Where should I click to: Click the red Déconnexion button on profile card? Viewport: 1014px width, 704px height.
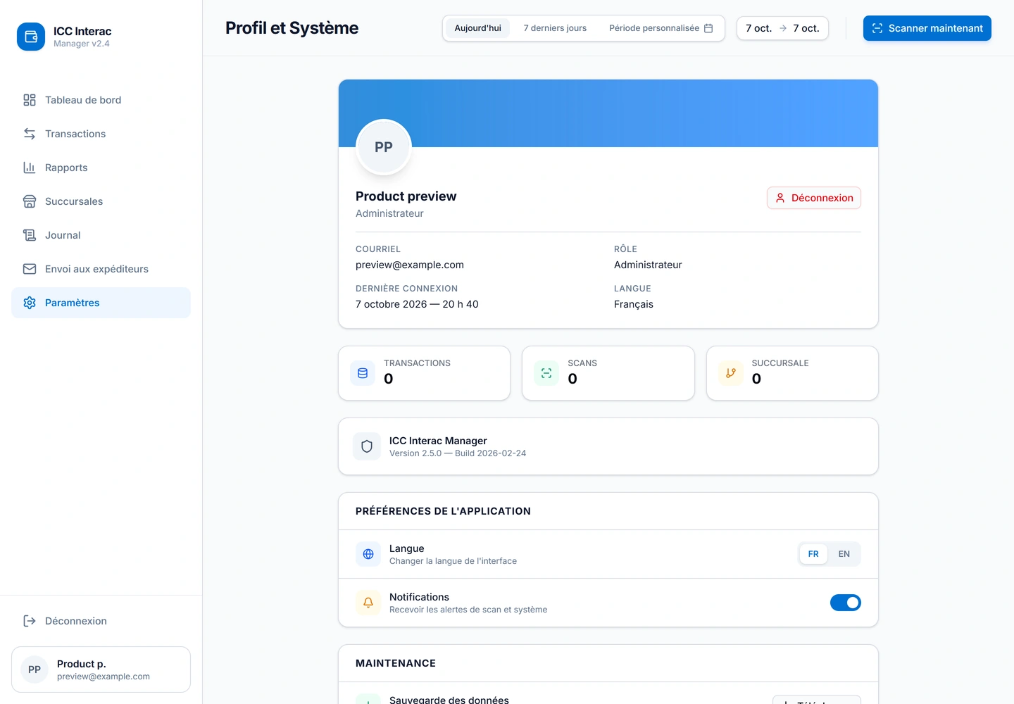pos(814,198)
